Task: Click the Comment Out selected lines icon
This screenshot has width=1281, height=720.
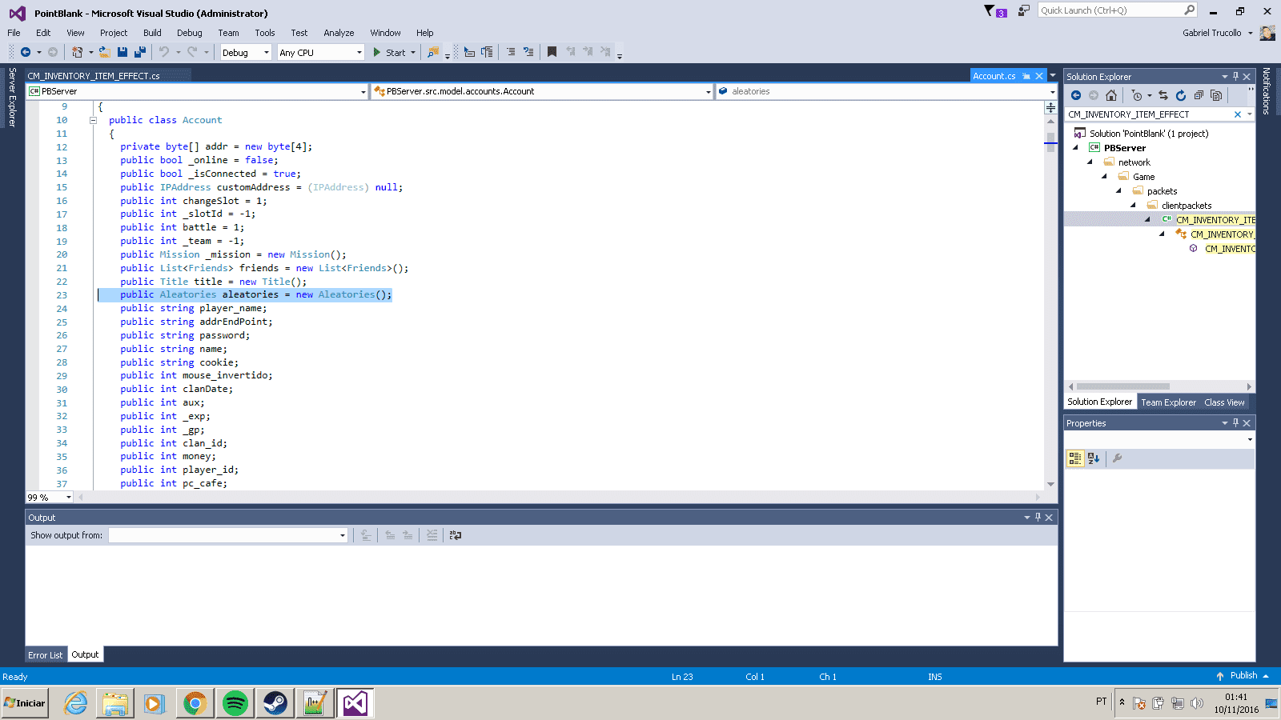Action: 510,52
